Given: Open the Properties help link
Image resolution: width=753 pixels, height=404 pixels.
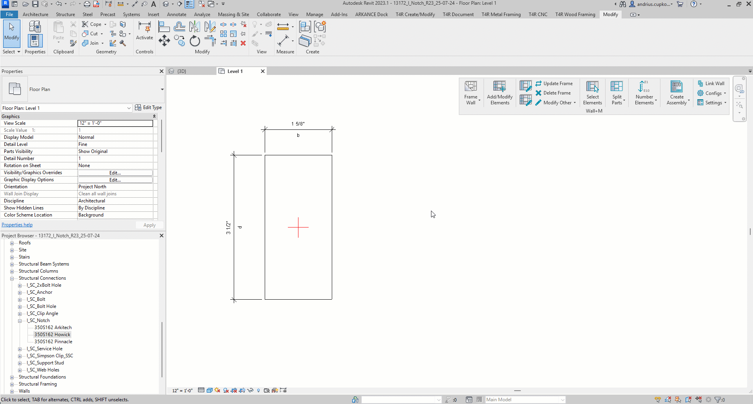Looking at the screenshot, I should tap(17, 225).
